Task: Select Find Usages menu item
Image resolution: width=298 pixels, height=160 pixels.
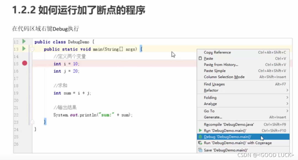Action: 243,84
